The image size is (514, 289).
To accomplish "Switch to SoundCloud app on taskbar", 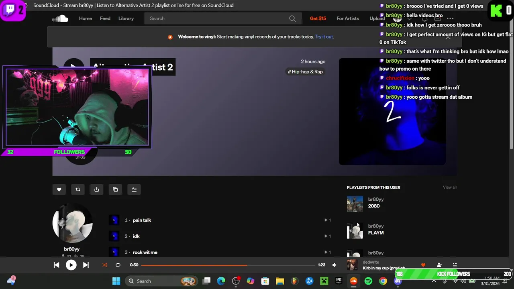I will (353, 281).
